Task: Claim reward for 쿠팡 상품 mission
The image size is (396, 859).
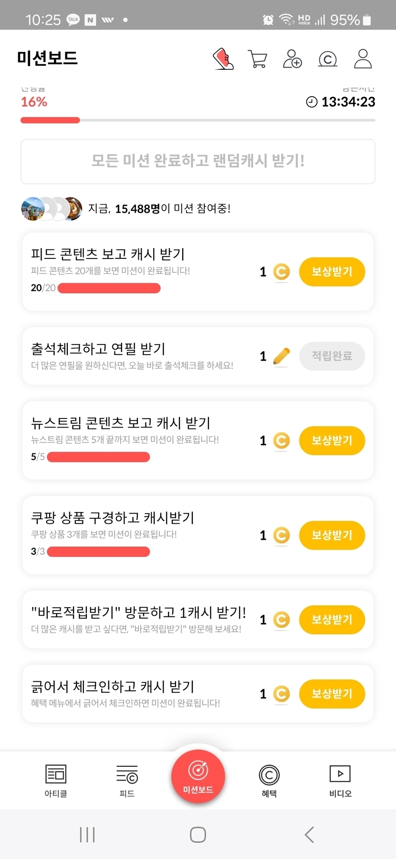Action: coord(332,535)
